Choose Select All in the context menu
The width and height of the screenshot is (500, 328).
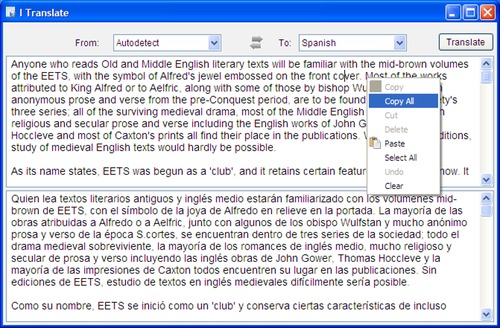pyautogui.click(x=403, y=157)
